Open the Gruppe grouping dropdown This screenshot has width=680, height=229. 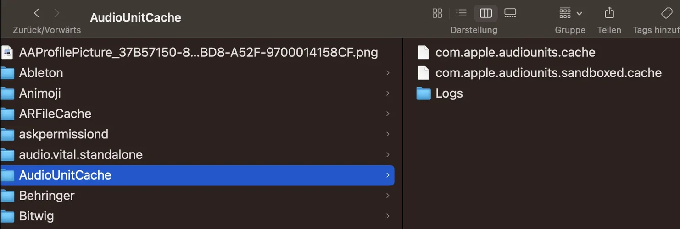tap(570, 13)
